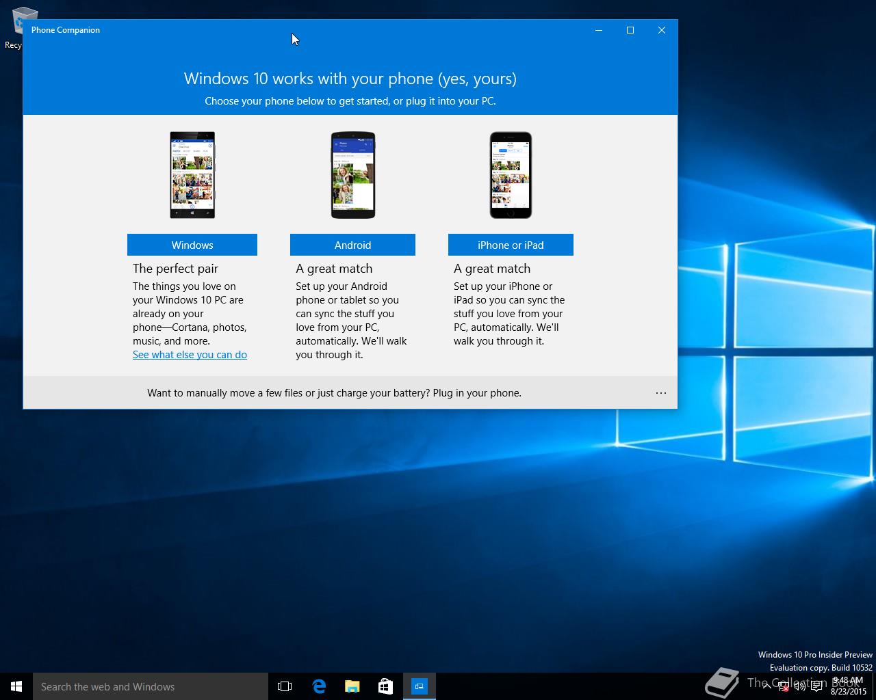Viewport: 876px width, 700px height.
Task: Open the three-dot more options menu
Action: tap(661, 393)
